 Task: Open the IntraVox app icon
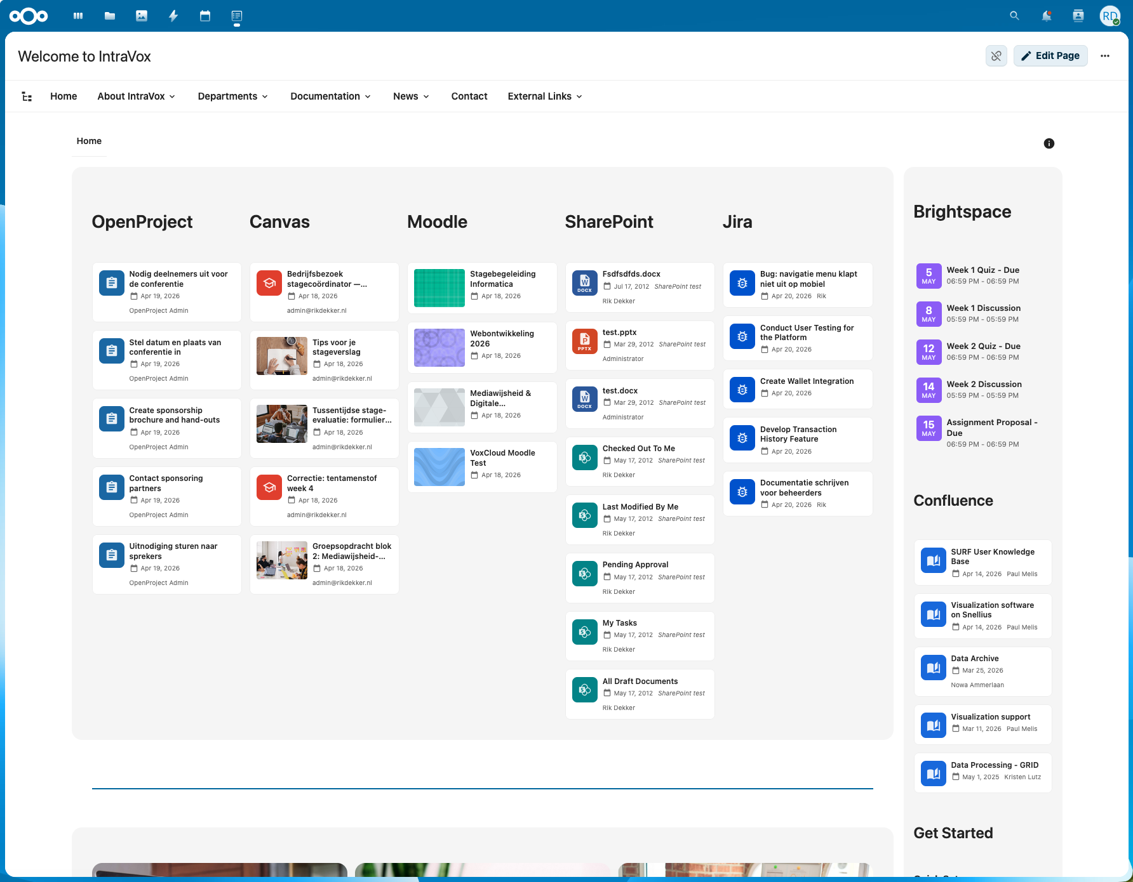237,16
